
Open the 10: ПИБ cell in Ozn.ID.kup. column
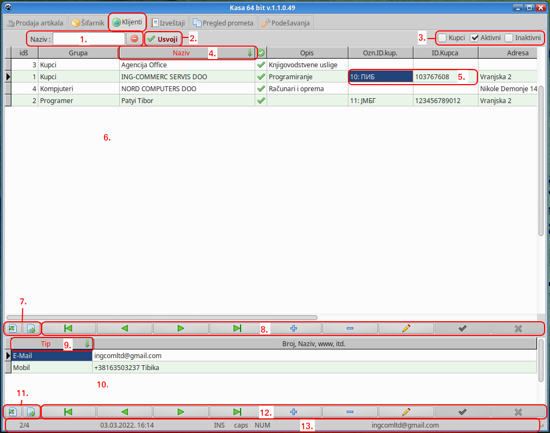click(380, 77)
